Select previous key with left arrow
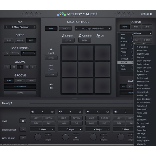 (6, 27)
